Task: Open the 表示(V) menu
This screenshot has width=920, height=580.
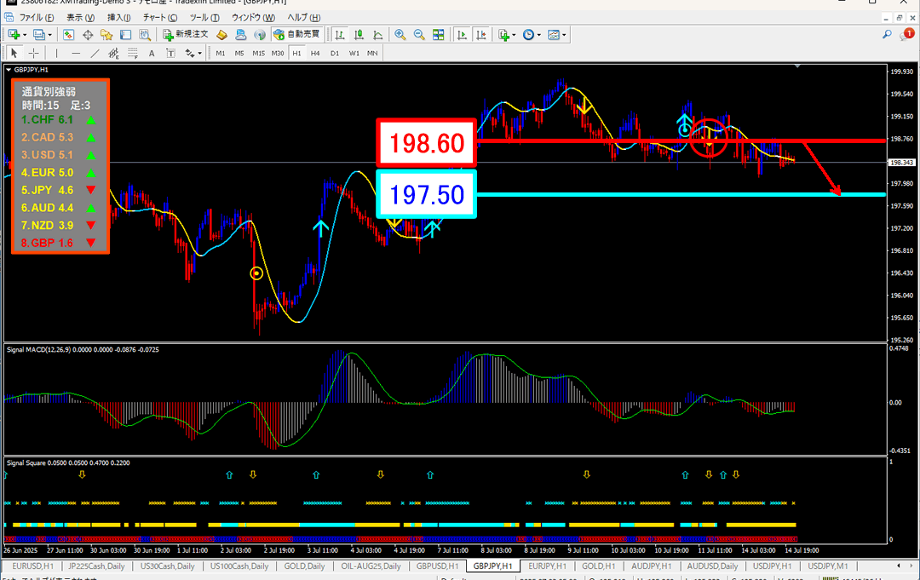Action: [x=80, y=18]
